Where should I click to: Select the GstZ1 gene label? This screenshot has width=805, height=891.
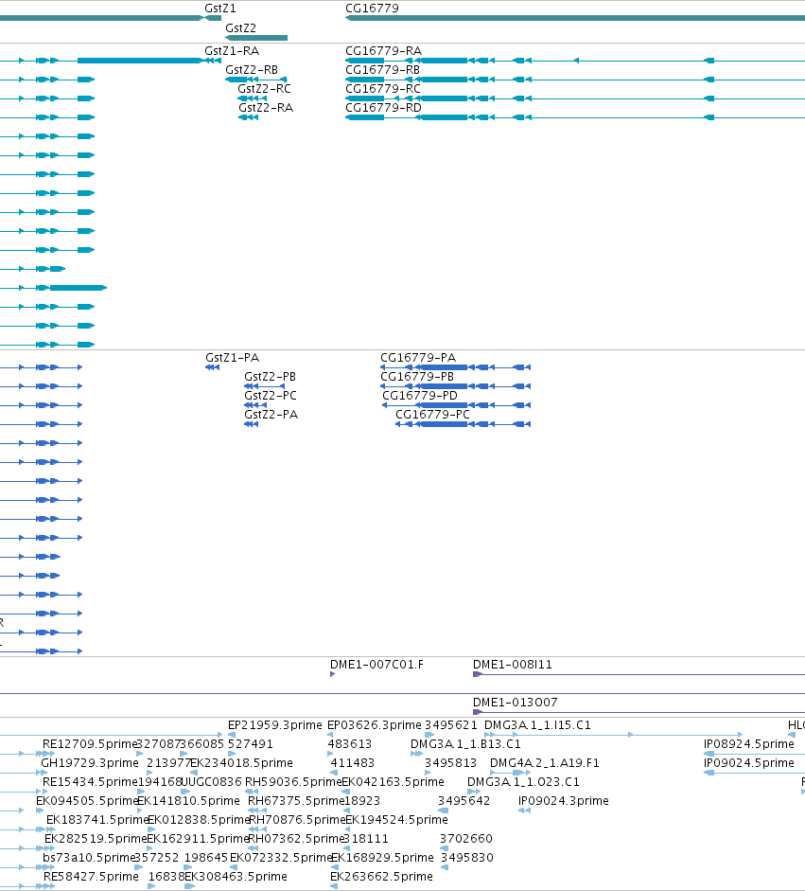pos(220,9)
